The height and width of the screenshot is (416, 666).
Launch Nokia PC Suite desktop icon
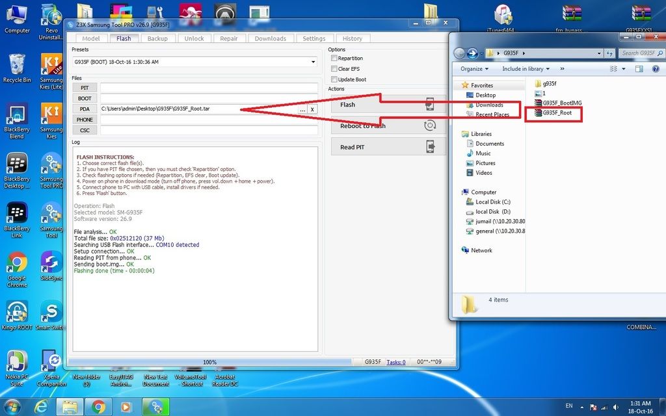click(17, 369)
